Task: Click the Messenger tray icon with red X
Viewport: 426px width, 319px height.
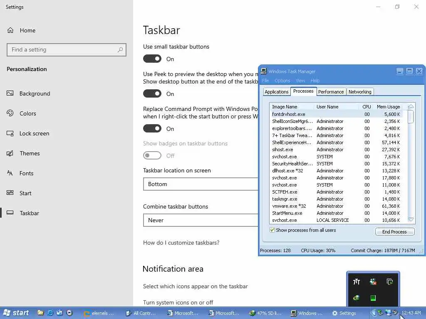Action: pos(373,282)
